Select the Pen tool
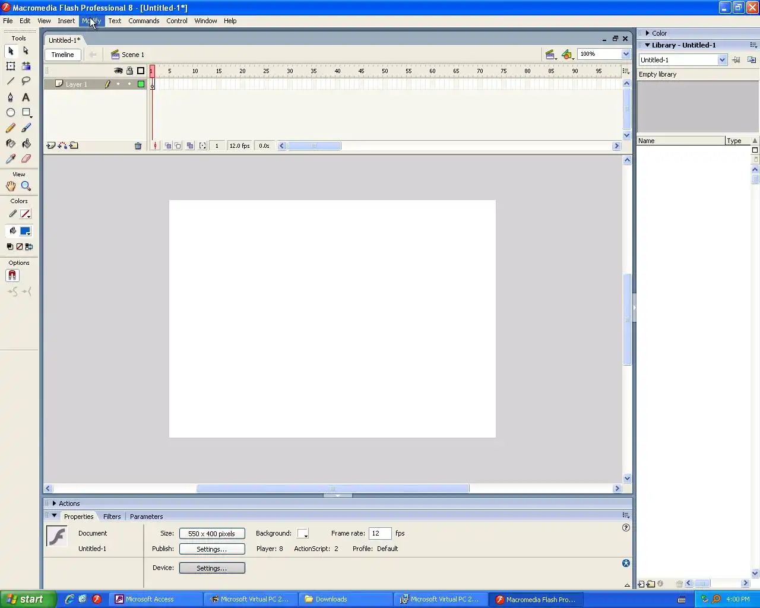Screen dimensions: 760x608 (11, 97)
